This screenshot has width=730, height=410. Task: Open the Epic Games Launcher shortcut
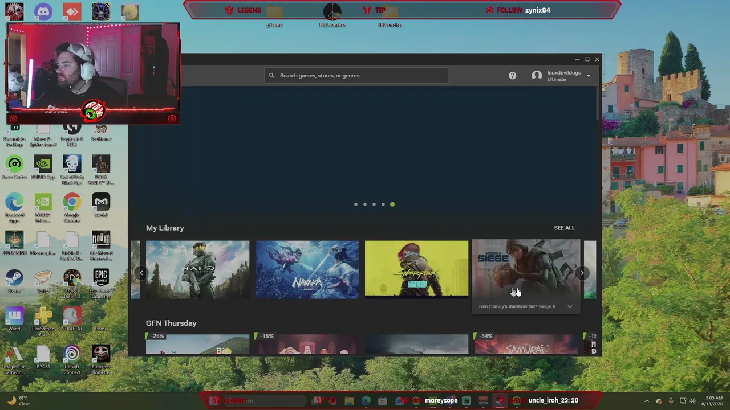[x=101, y=284]
